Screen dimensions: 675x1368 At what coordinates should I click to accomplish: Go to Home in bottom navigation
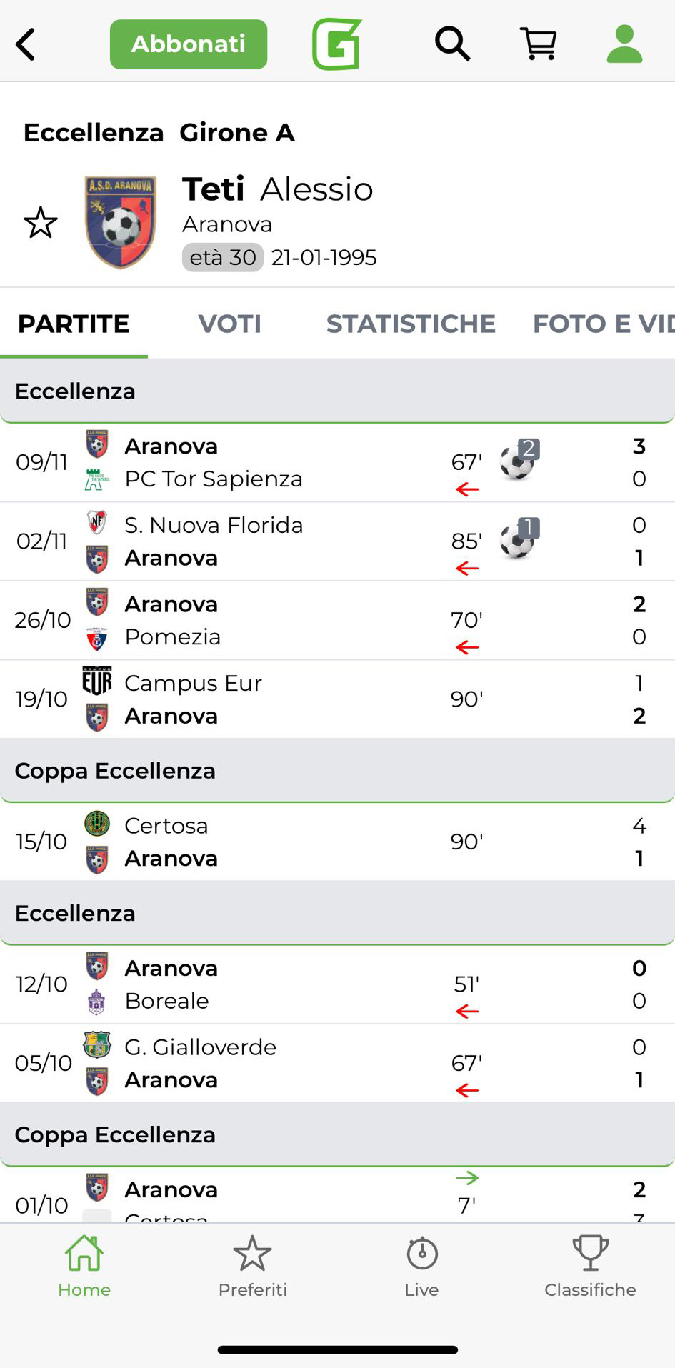(84, 1267)
